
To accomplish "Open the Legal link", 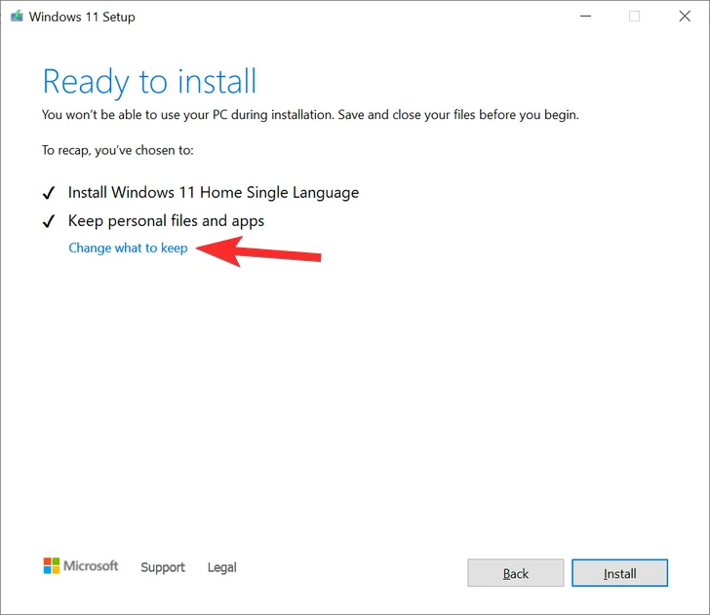I will 222,567.
